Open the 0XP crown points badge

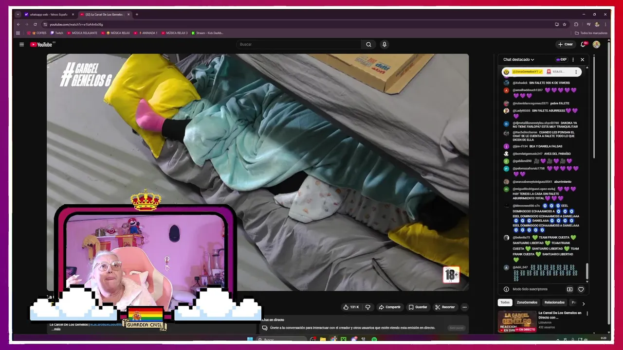[x=561, y=59]
